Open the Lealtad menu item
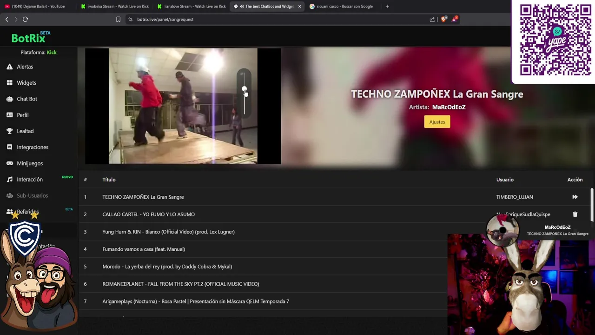Image resolution: width=595 pixels, height=335 pixels. [25, 131]
